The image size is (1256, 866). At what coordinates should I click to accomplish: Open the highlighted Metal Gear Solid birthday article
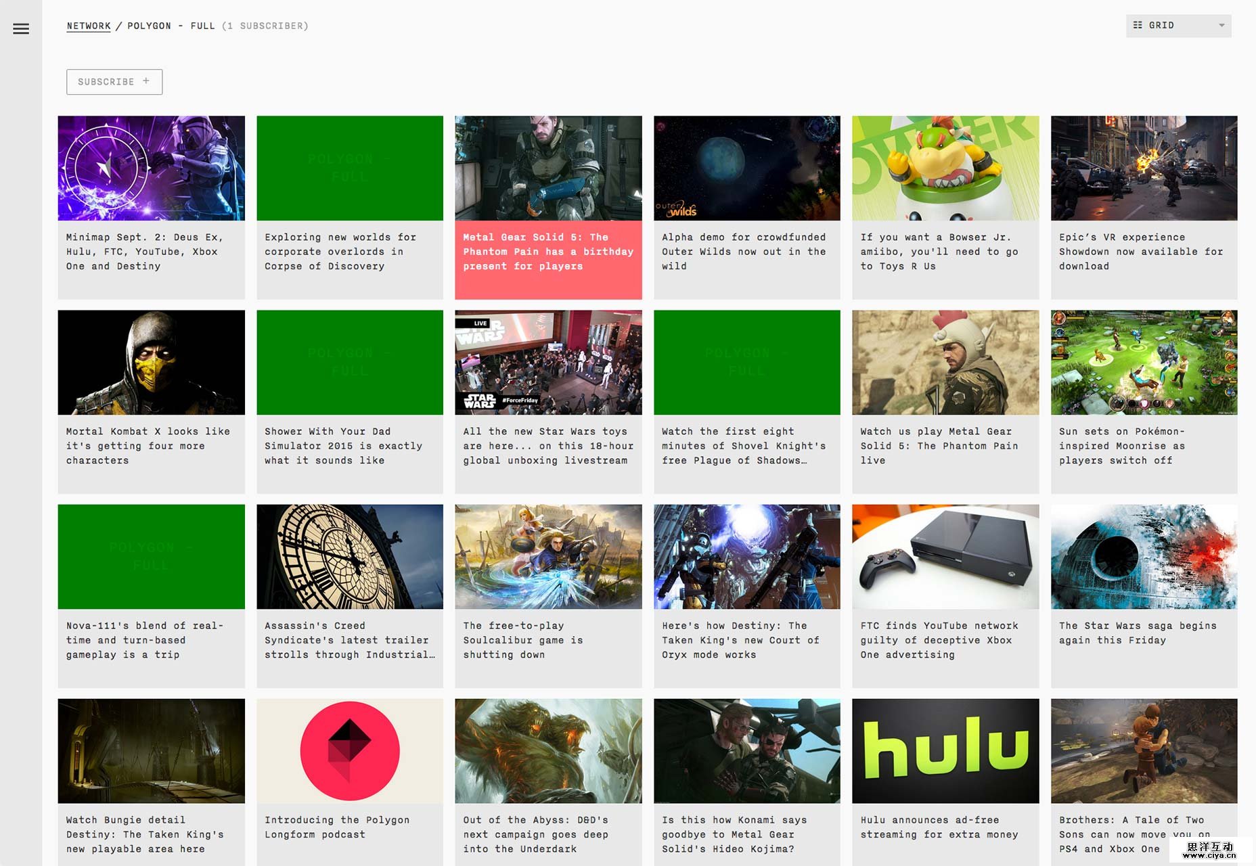click(x=548, y=252)
